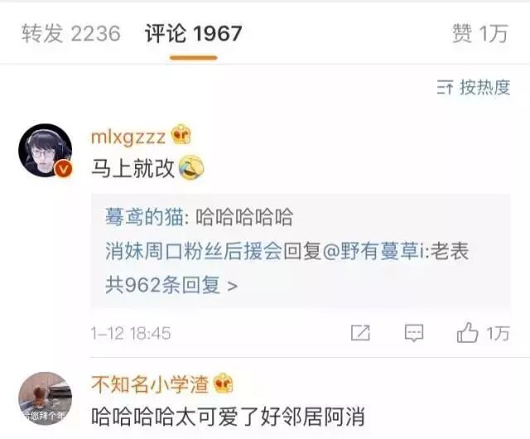The width and height of the screenshot is (530, 439).
Task: Like the mlxgzzz comment with the thumbs-up
Action: tap(467, 332)
